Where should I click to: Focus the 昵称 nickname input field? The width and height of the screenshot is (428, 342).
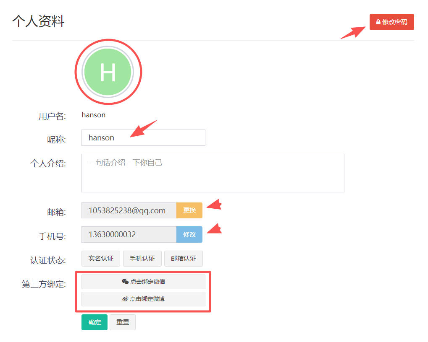pos(143,138)
